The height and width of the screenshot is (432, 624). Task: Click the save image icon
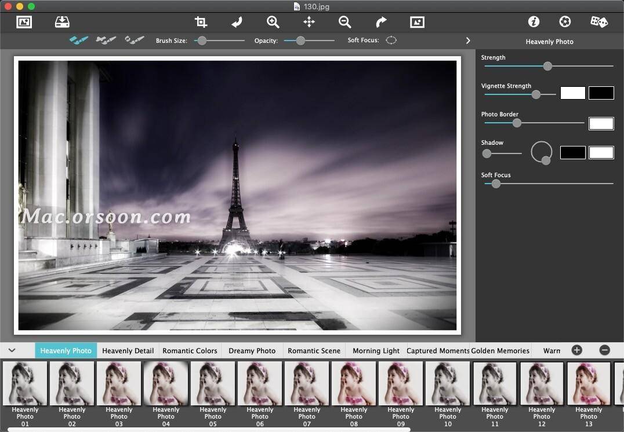(x=62, y=22)
